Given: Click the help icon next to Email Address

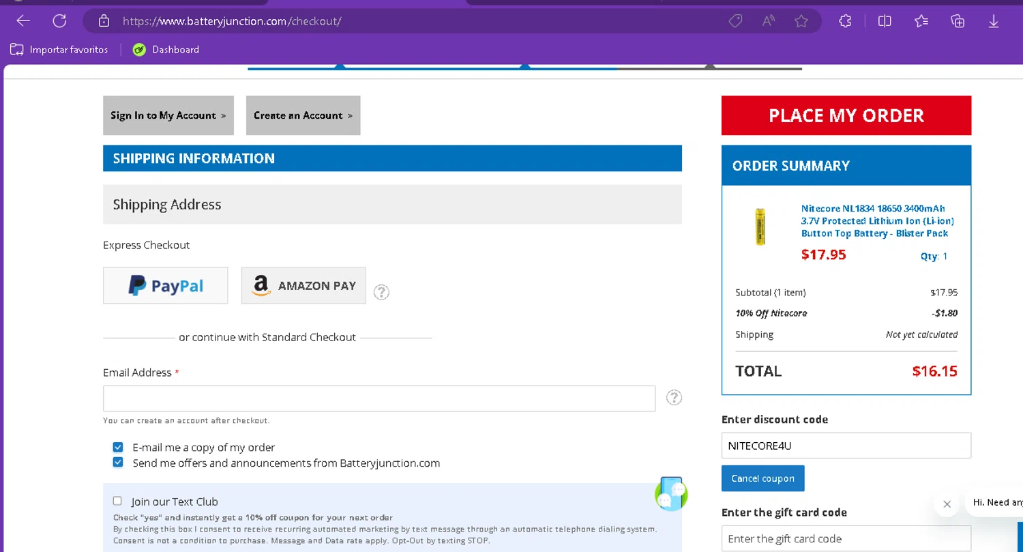Looking at the screenshot, I should click(674, 397).
